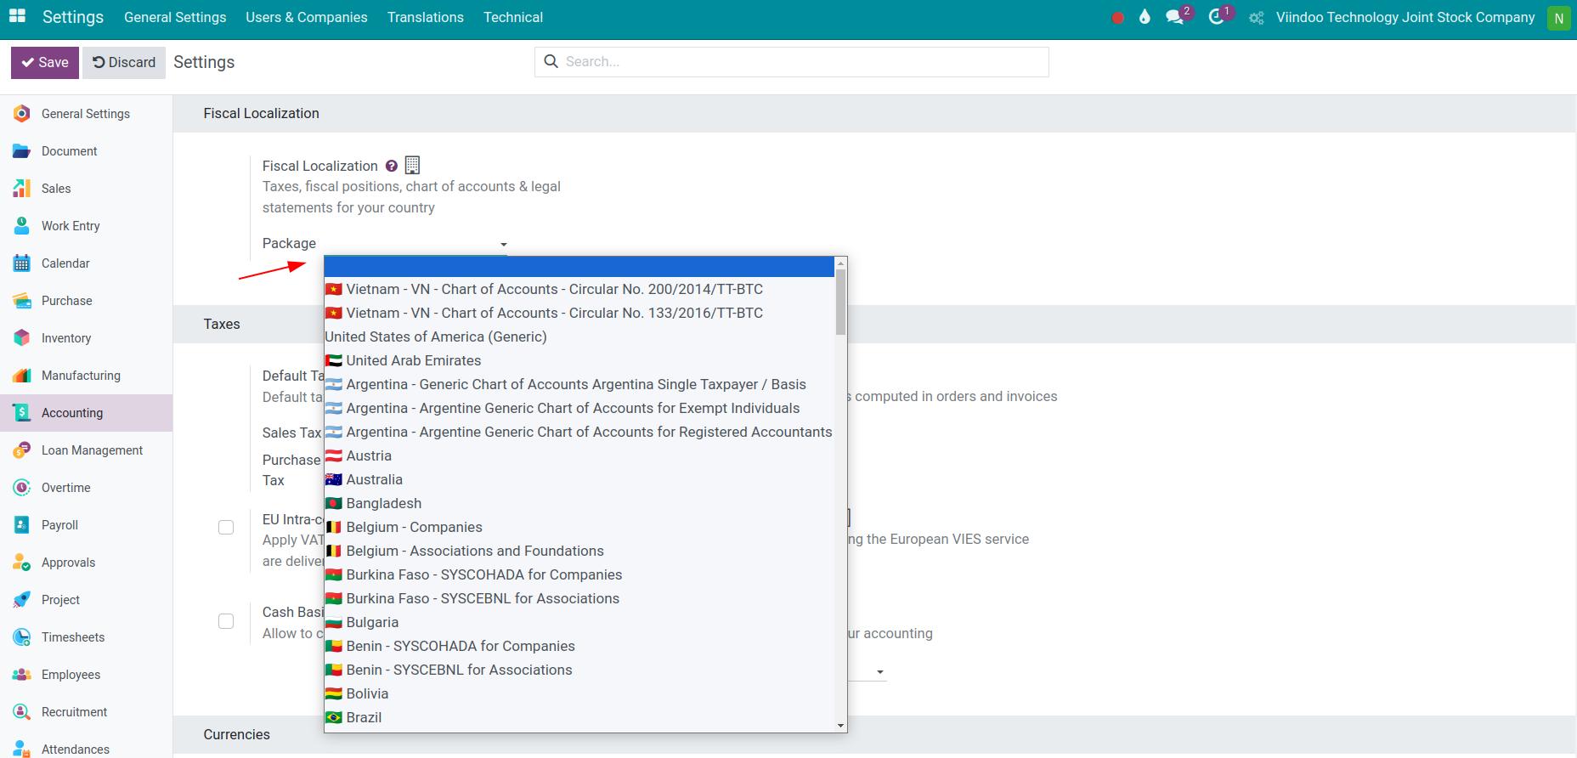Pick Argentina Single Taxpayer / Basis option
1577x758 pixels.
point(579,384)
